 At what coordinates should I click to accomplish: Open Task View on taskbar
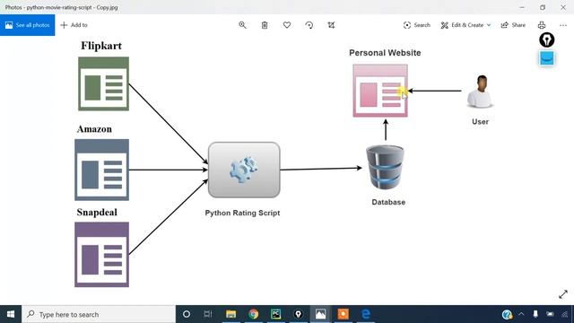(208, 314)
